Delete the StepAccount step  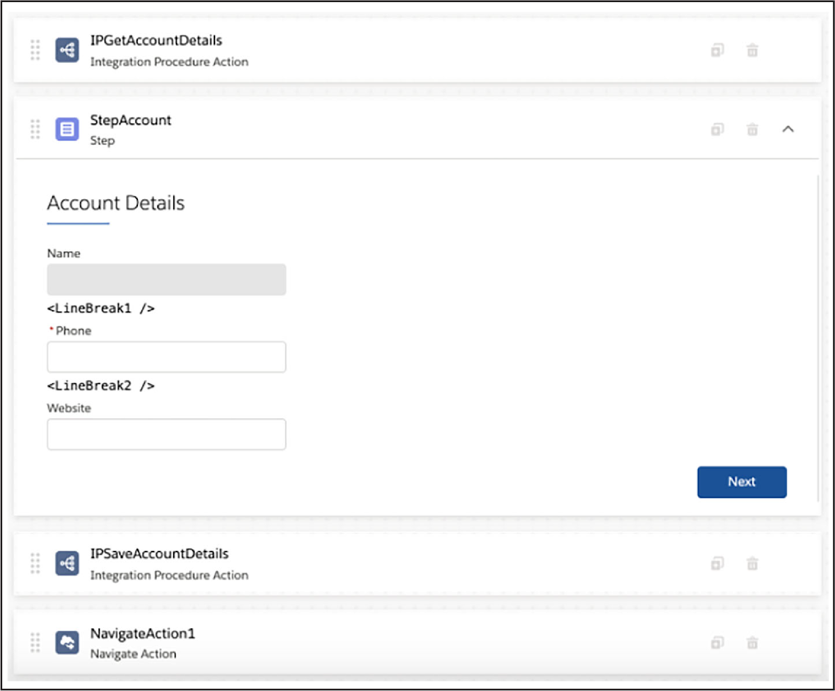pos(752,129)
